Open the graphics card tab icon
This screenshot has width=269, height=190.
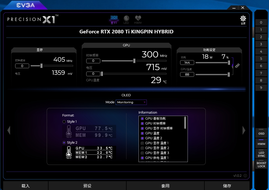[114, 20]
